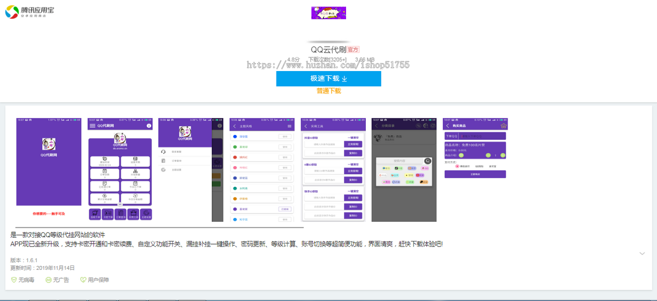Click the 极速下载 button
This screenshot has width=657, height=301.
tap(328, 79)
